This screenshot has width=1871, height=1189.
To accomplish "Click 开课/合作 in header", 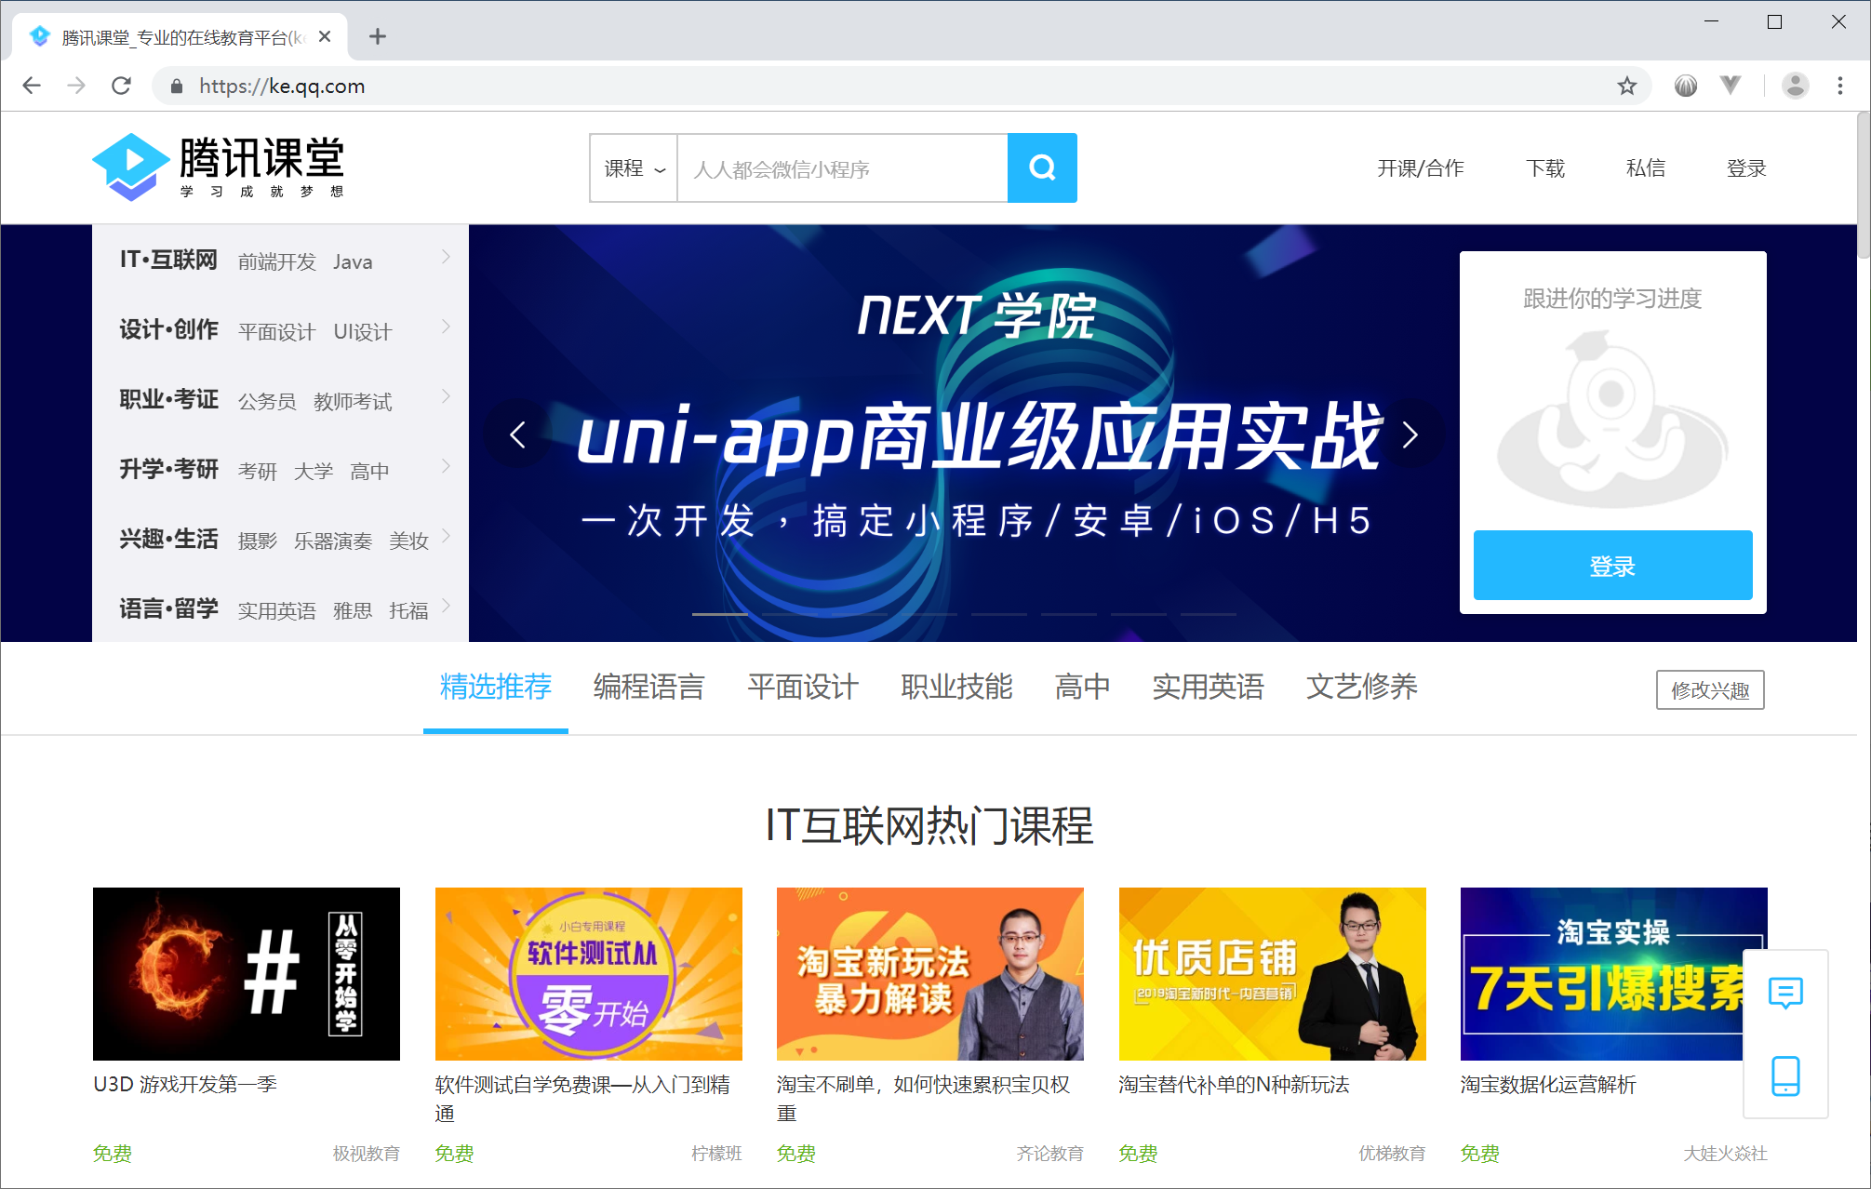I will 1420,168.
